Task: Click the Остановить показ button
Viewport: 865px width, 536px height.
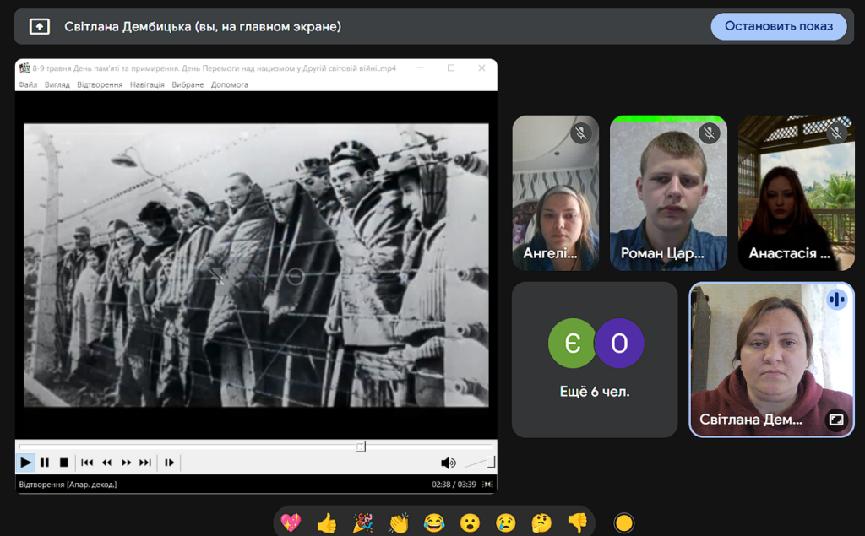Action: tap(778, 26)
